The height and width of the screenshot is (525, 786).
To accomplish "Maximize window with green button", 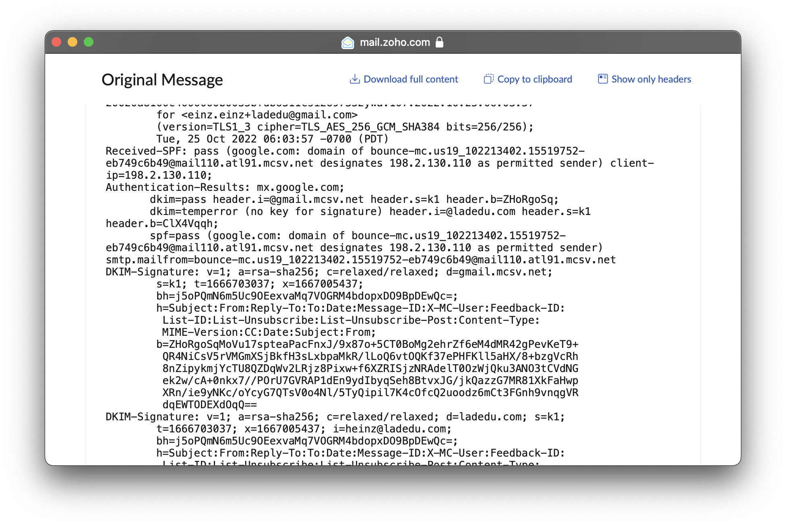I will click(89, 42).
